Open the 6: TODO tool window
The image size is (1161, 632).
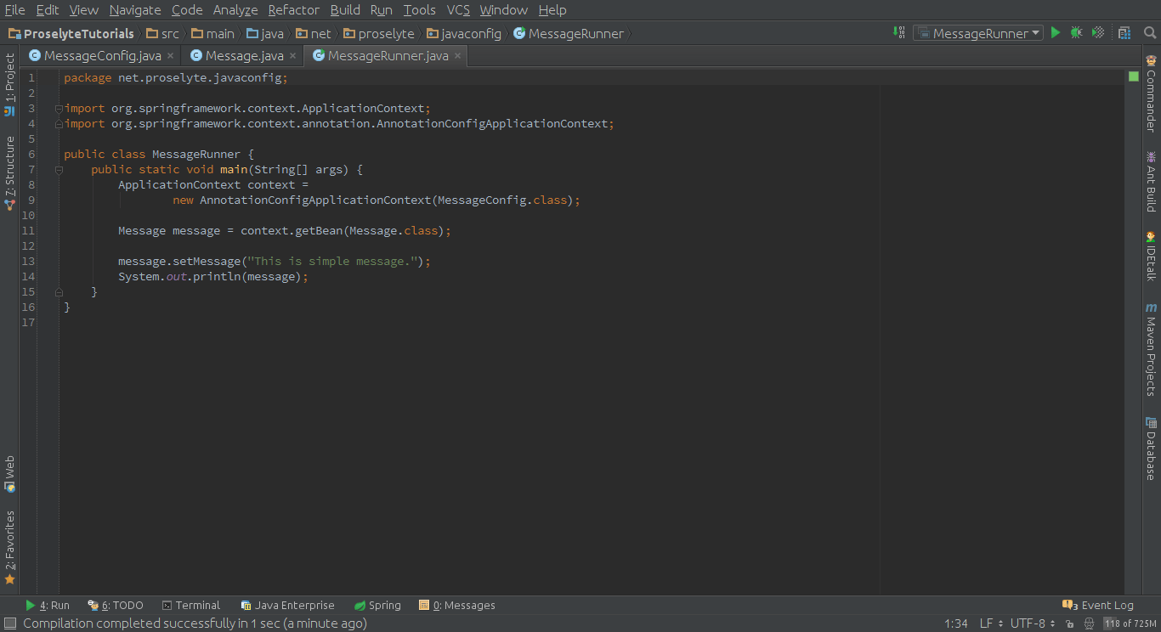click(x=115, y=605)
